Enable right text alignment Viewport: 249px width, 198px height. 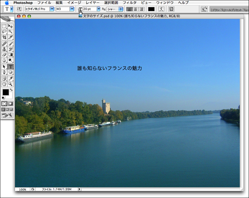pyautogui.click(x=141, y=9)
